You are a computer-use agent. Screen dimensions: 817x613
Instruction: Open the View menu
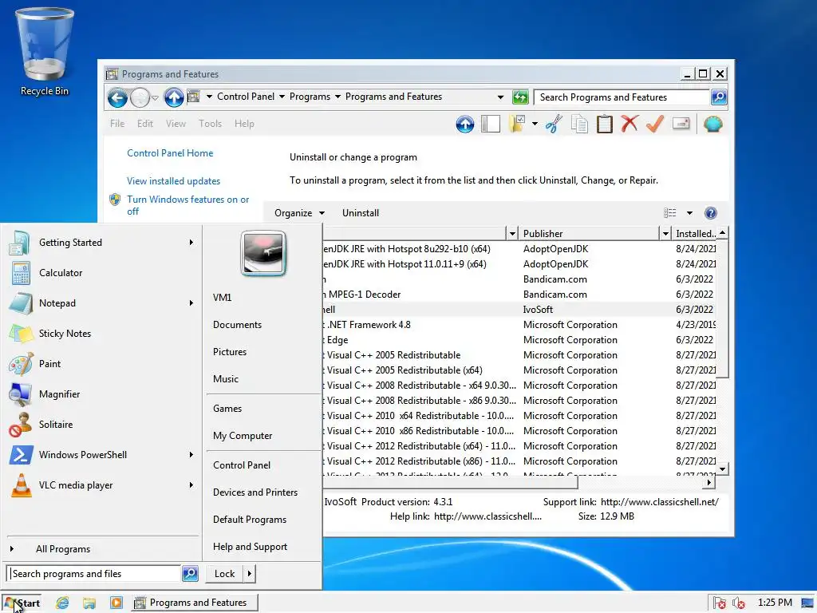coord(176,124)
